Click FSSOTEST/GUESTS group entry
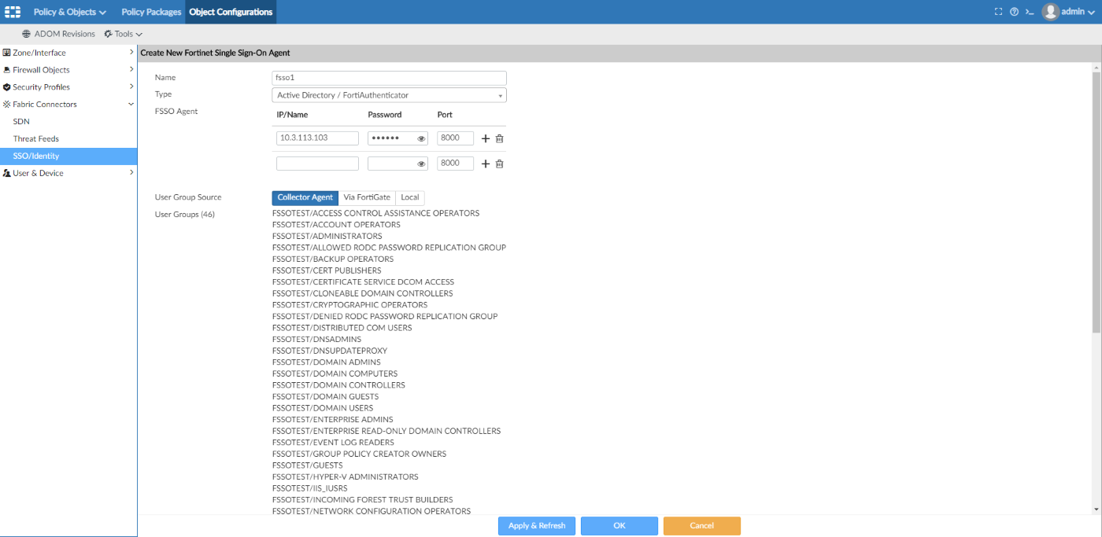This screenshot has width=1102, height=537. click(x=307, y=465)
